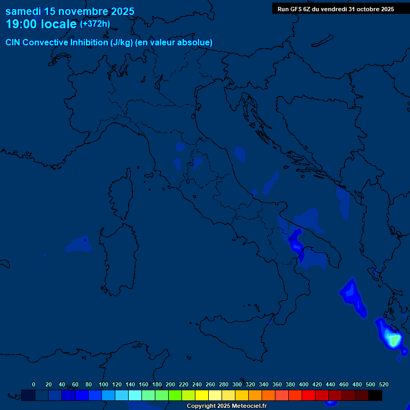Viewport: 410px width, 410px height.
Task: Pick the black swatch between 500 and 520
Action: pos(375,395)
